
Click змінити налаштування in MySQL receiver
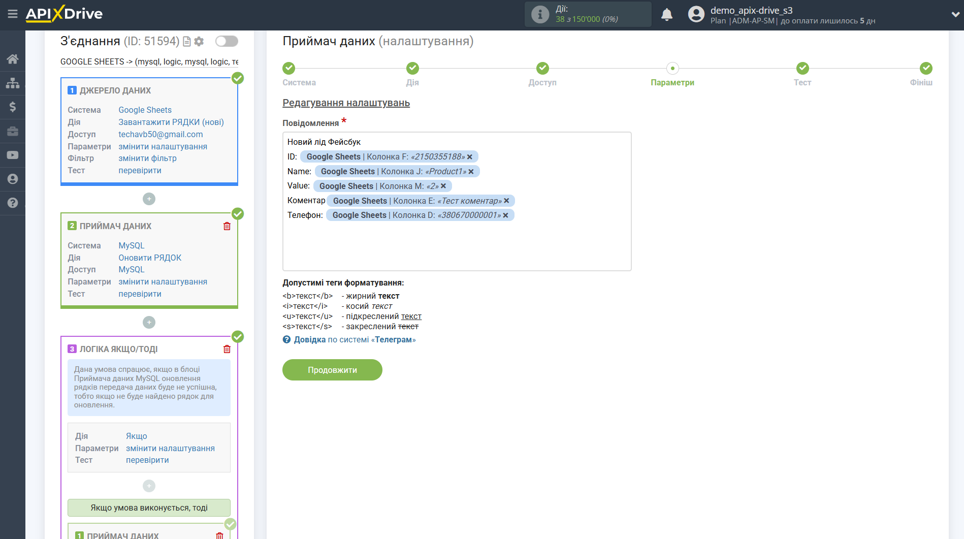[x=163, y=281]
